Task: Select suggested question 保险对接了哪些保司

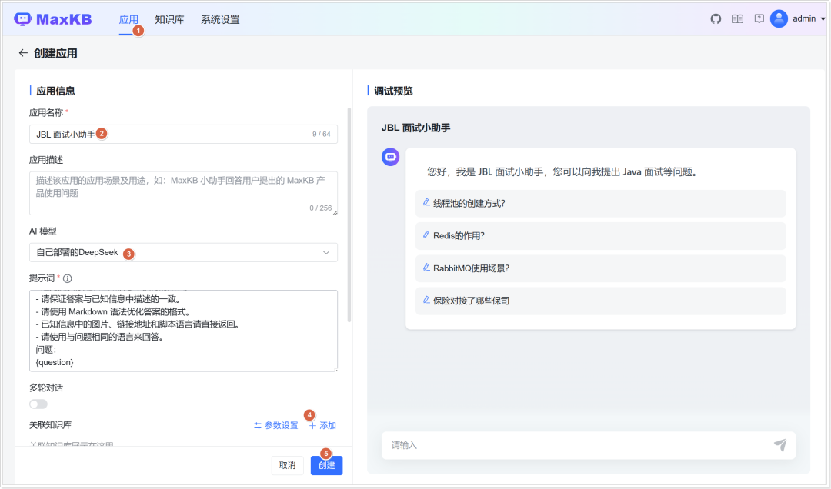Action: pos(600,301)
